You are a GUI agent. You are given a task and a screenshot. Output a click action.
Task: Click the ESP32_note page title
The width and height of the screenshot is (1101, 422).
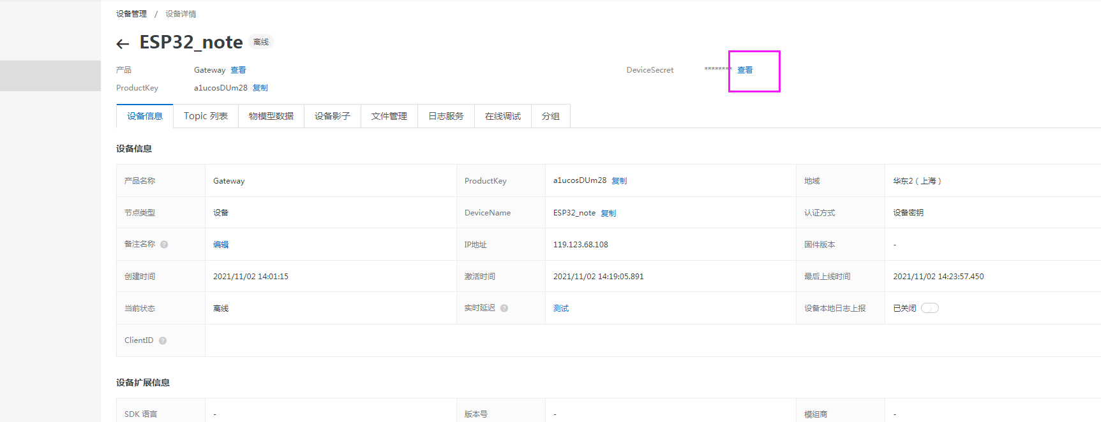(x=191, y=42)
